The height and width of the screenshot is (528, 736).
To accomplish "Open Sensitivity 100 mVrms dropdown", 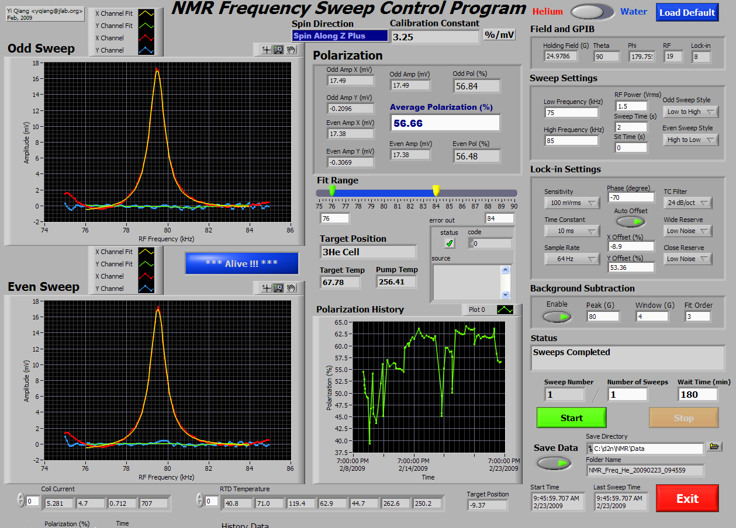I will [x=572, y=203].
